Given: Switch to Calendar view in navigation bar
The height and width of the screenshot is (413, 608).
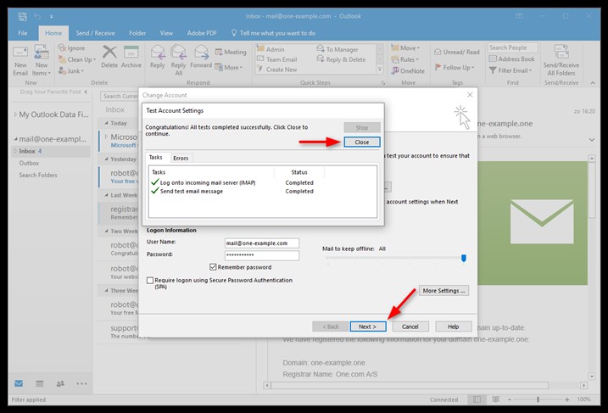Looking at the screenshot, I should (x=40, y=383).
